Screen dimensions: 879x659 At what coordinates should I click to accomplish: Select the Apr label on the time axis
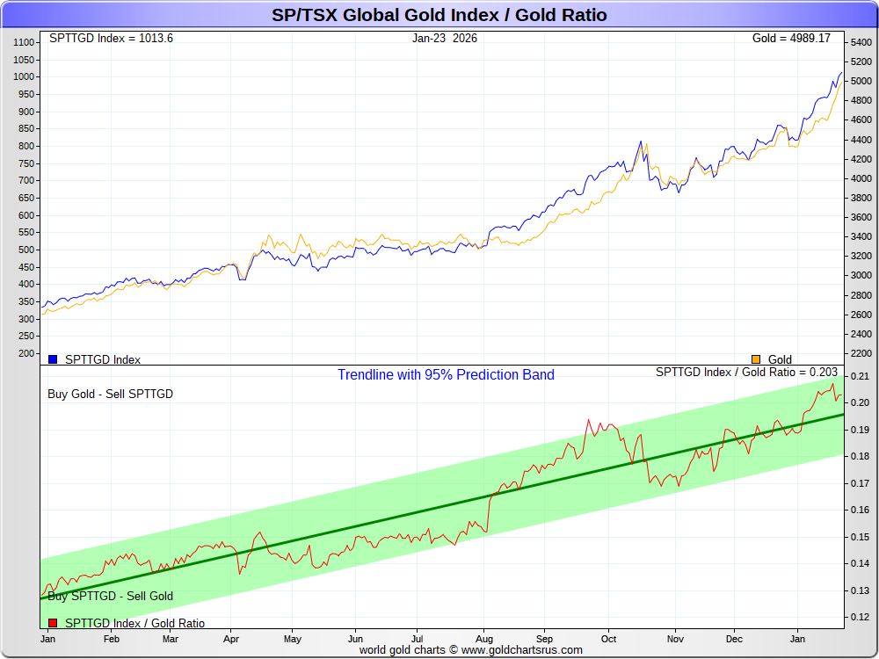231,639
